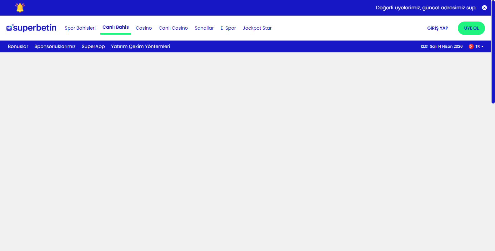
Task: Open the SuperApp link
Action: pyautogui.click(x=93, y=46)
